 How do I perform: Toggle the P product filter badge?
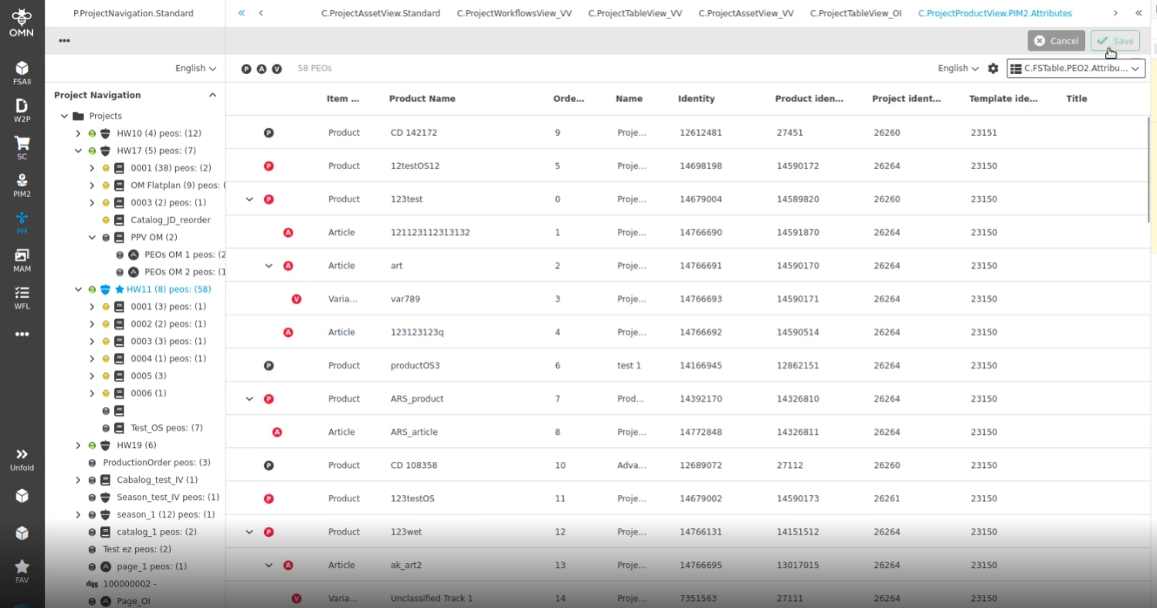pos(246,69)
